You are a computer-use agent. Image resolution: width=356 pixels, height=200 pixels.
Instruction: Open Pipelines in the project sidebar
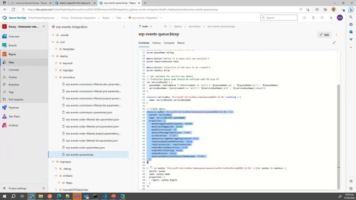[13, 107]
